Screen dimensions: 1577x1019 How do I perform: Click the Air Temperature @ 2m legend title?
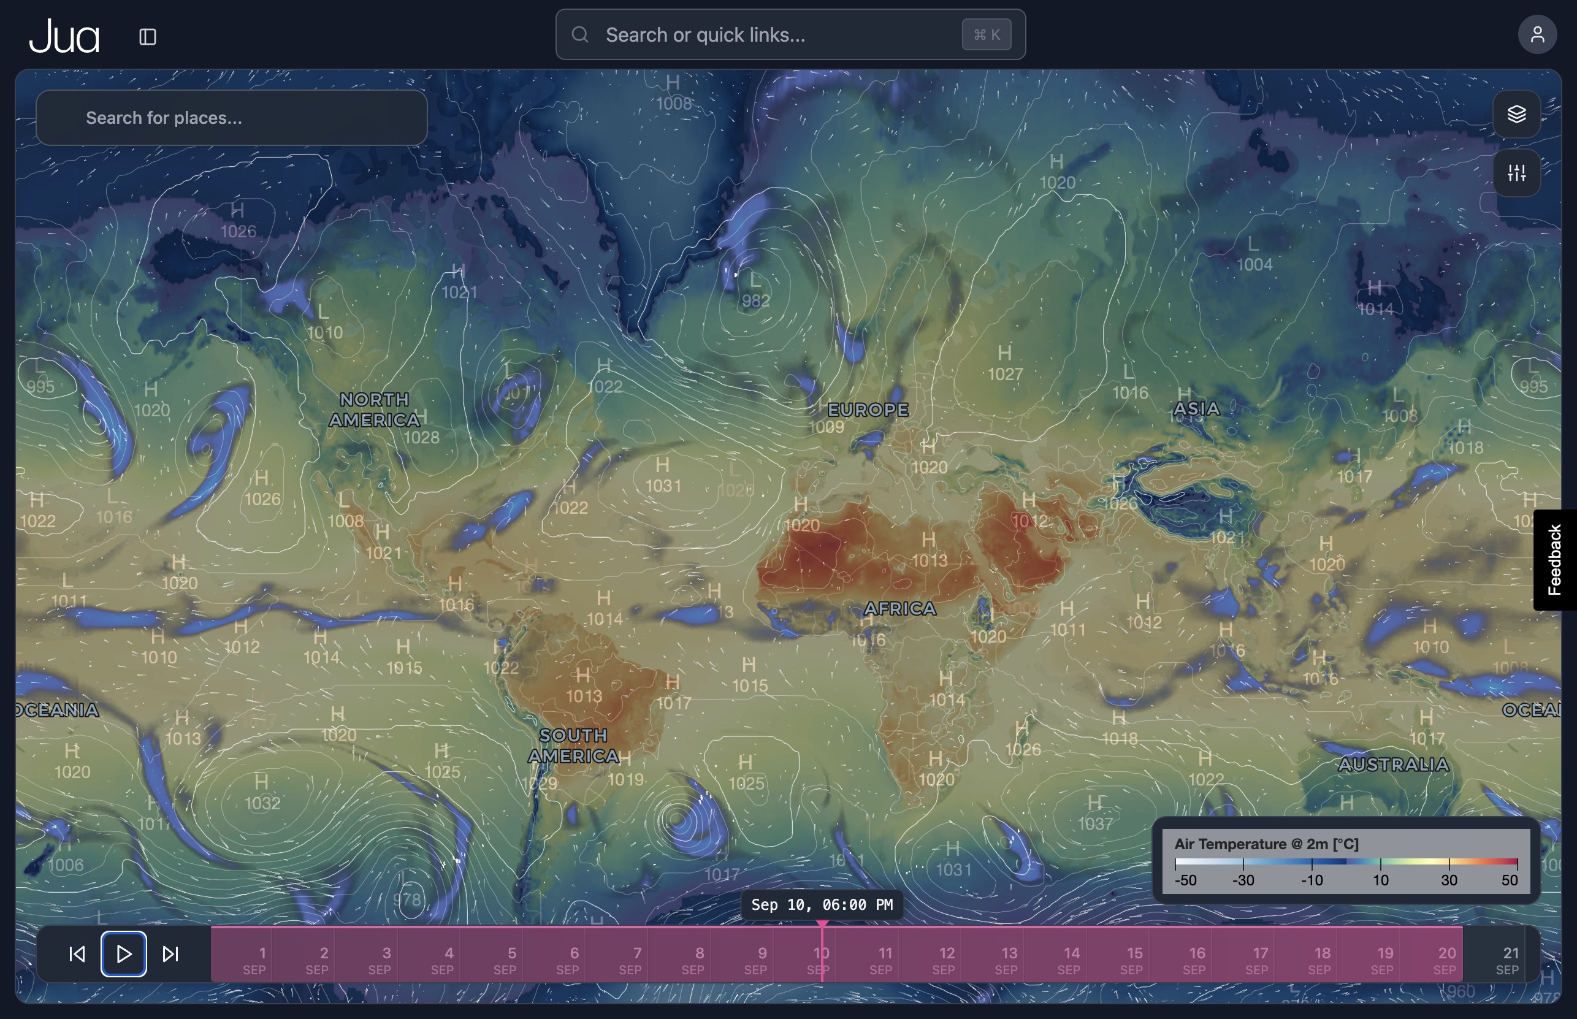[1267, 844]
